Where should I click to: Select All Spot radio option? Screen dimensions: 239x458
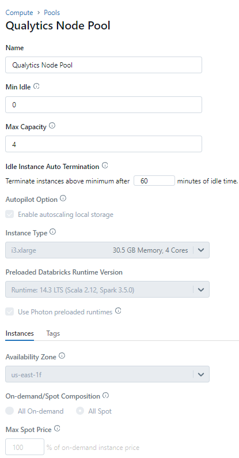(80, 411)
